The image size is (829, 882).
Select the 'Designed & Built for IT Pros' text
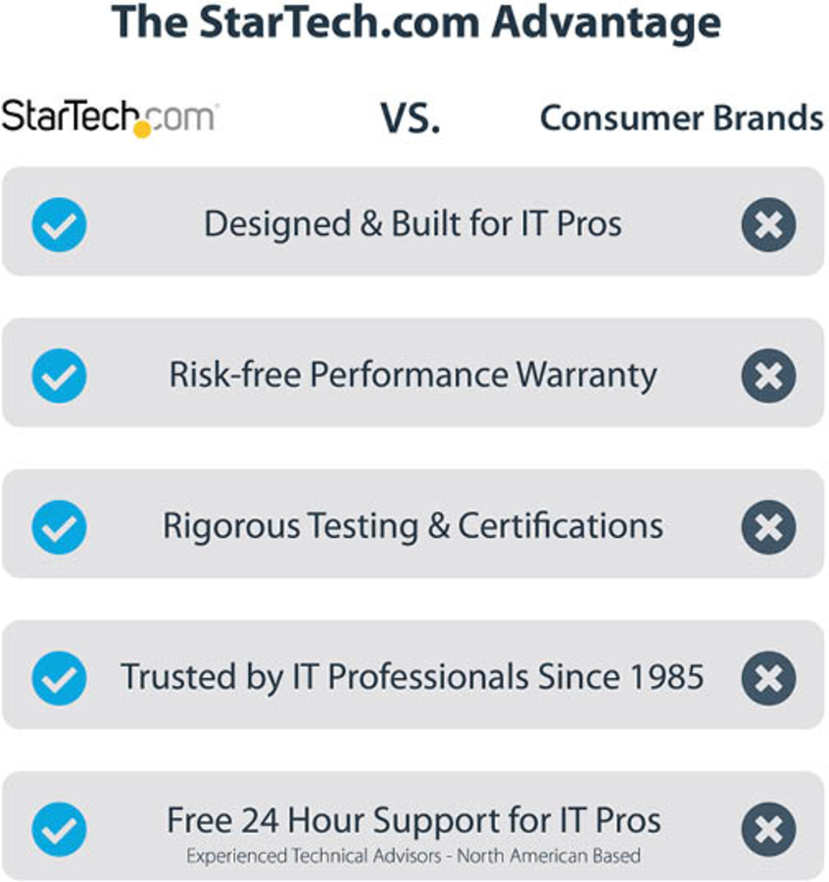click(413, 224)
